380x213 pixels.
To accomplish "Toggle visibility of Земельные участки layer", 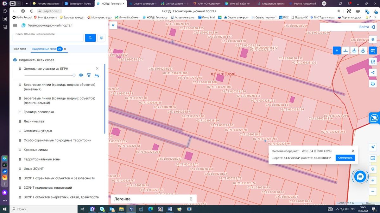I will 81,75.
